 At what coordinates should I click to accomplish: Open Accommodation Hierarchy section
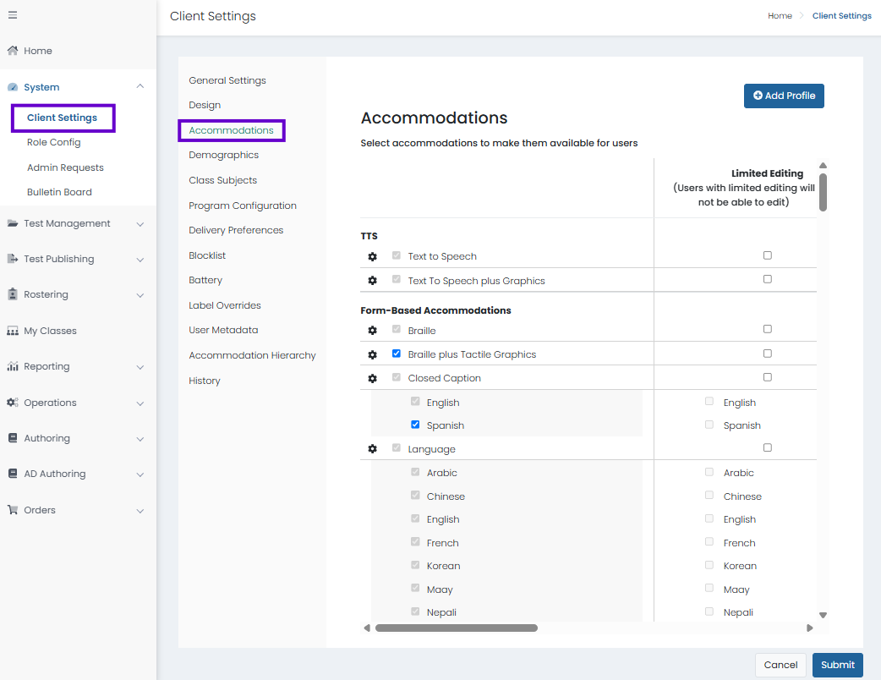point(252,355)
